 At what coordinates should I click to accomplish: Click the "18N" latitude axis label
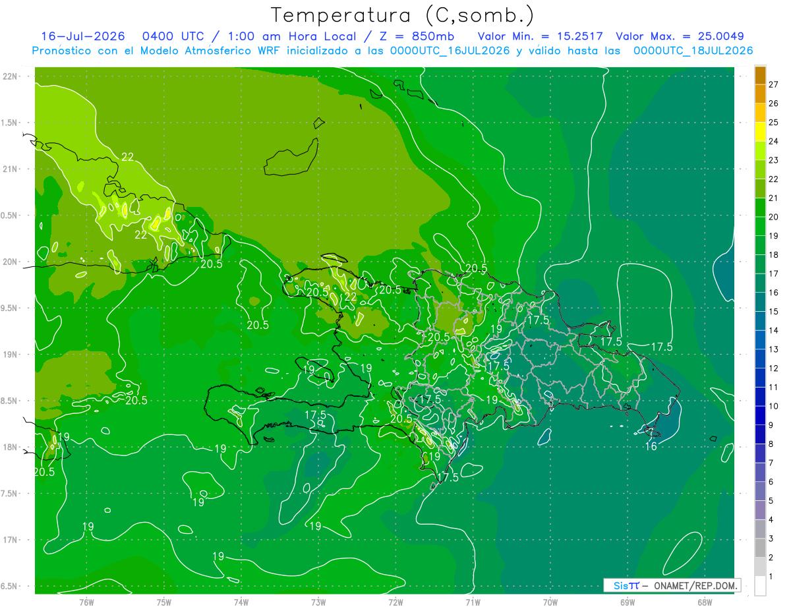(x=11, y=447)
